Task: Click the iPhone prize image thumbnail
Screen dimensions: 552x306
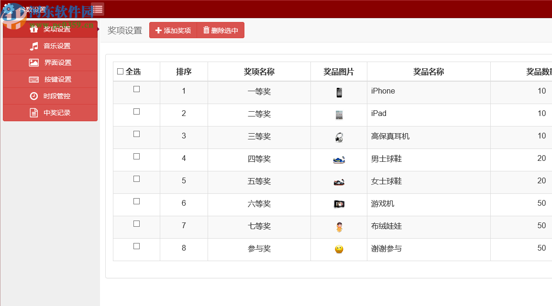Action: coord(339,91)
